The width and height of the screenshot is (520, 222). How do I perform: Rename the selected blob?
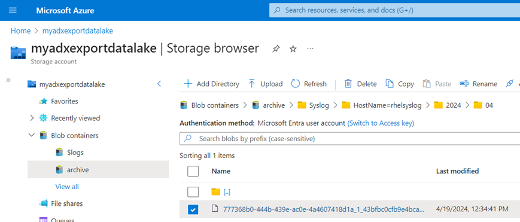pyautogui.click(x=478, y=84)
